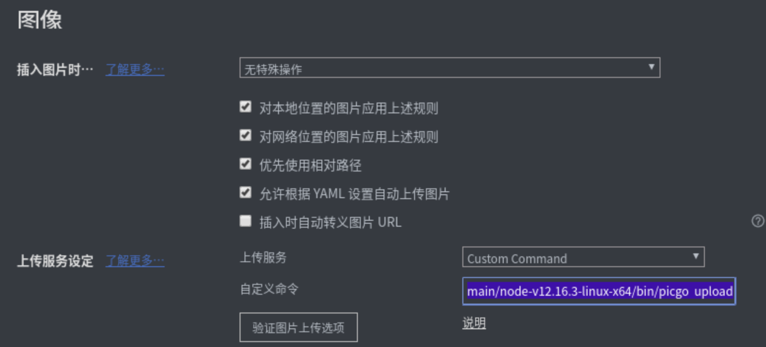This screenshot has height=347, width=766.
Task: Click the help question mark icon
Action: (758, 221)
